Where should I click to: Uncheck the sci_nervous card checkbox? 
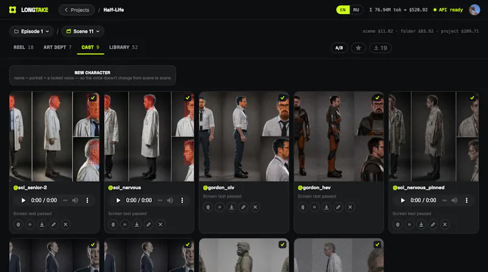click(188, 98)
